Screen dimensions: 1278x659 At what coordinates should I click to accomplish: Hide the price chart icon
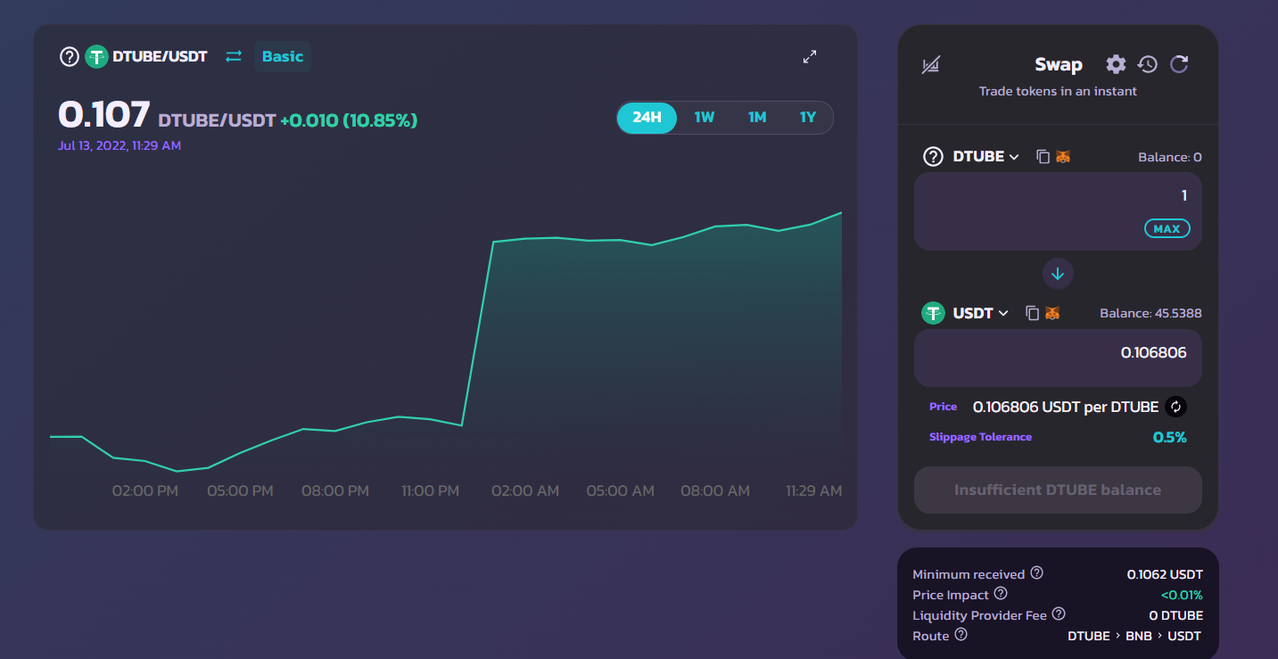click(x=931, y=64)
